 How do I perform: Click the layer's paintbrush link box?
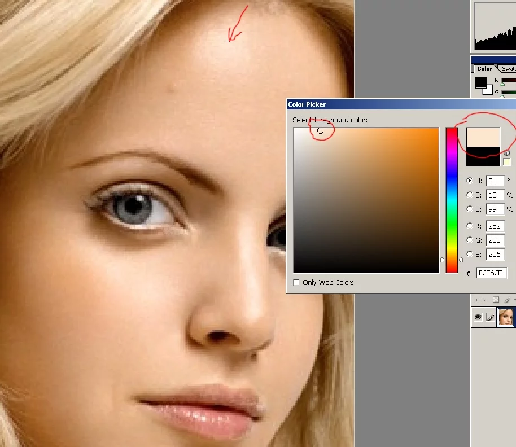click(490, 317)
